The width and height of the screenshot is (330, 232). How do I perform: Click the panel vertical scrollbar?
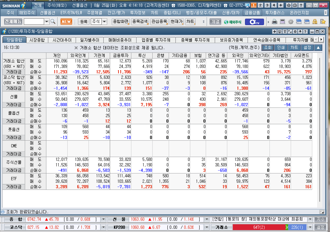click(x=320, y=129)
